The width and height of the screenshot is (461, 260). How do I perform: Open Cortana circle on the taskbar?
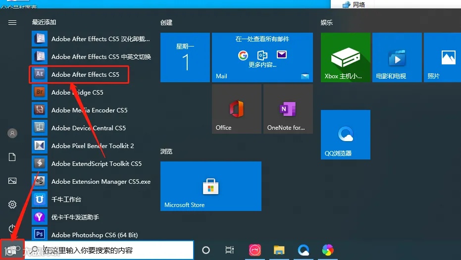(206, 250)
